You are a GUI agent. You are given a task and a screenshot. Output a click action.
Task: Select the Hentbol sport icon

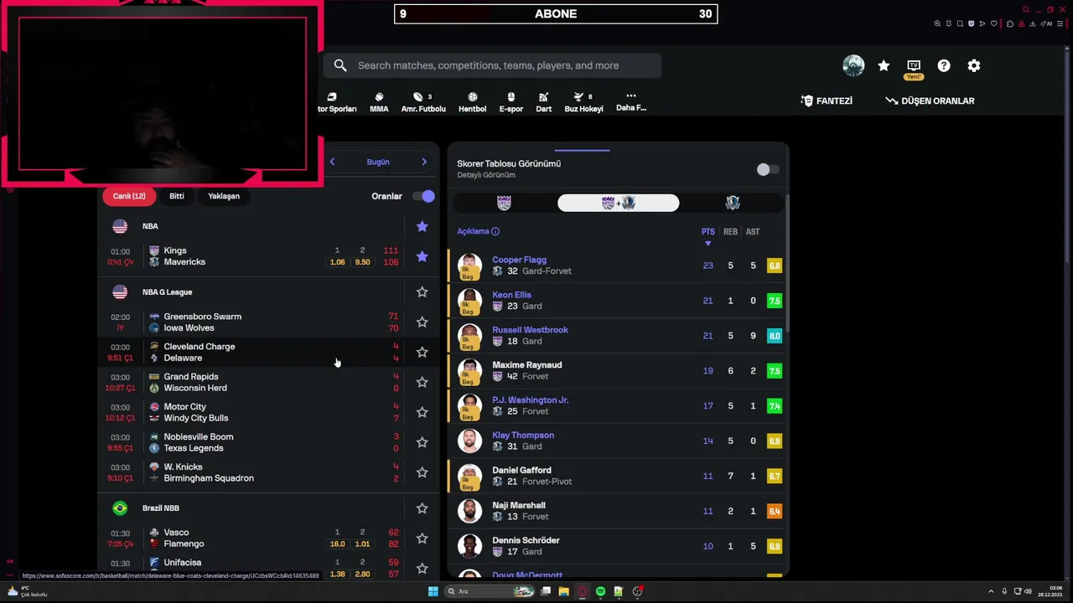472,102
